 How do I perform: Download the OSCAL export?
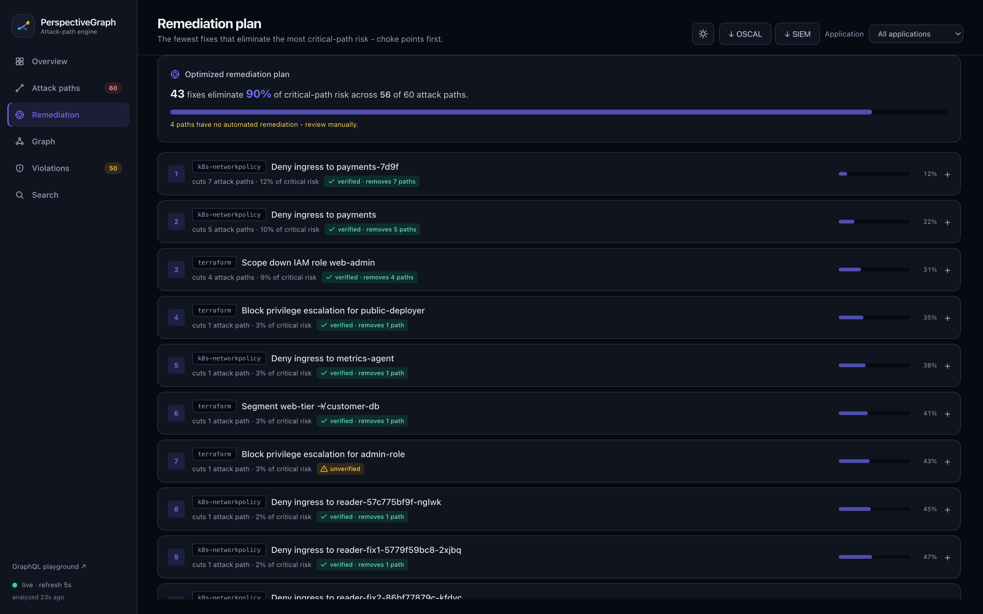745,34
